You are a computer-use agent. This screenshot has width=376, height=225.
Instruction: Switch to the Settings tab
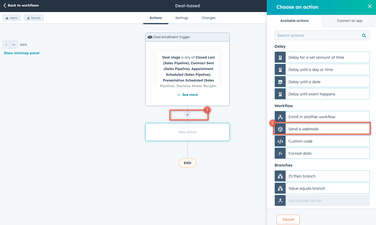[182, 18]
